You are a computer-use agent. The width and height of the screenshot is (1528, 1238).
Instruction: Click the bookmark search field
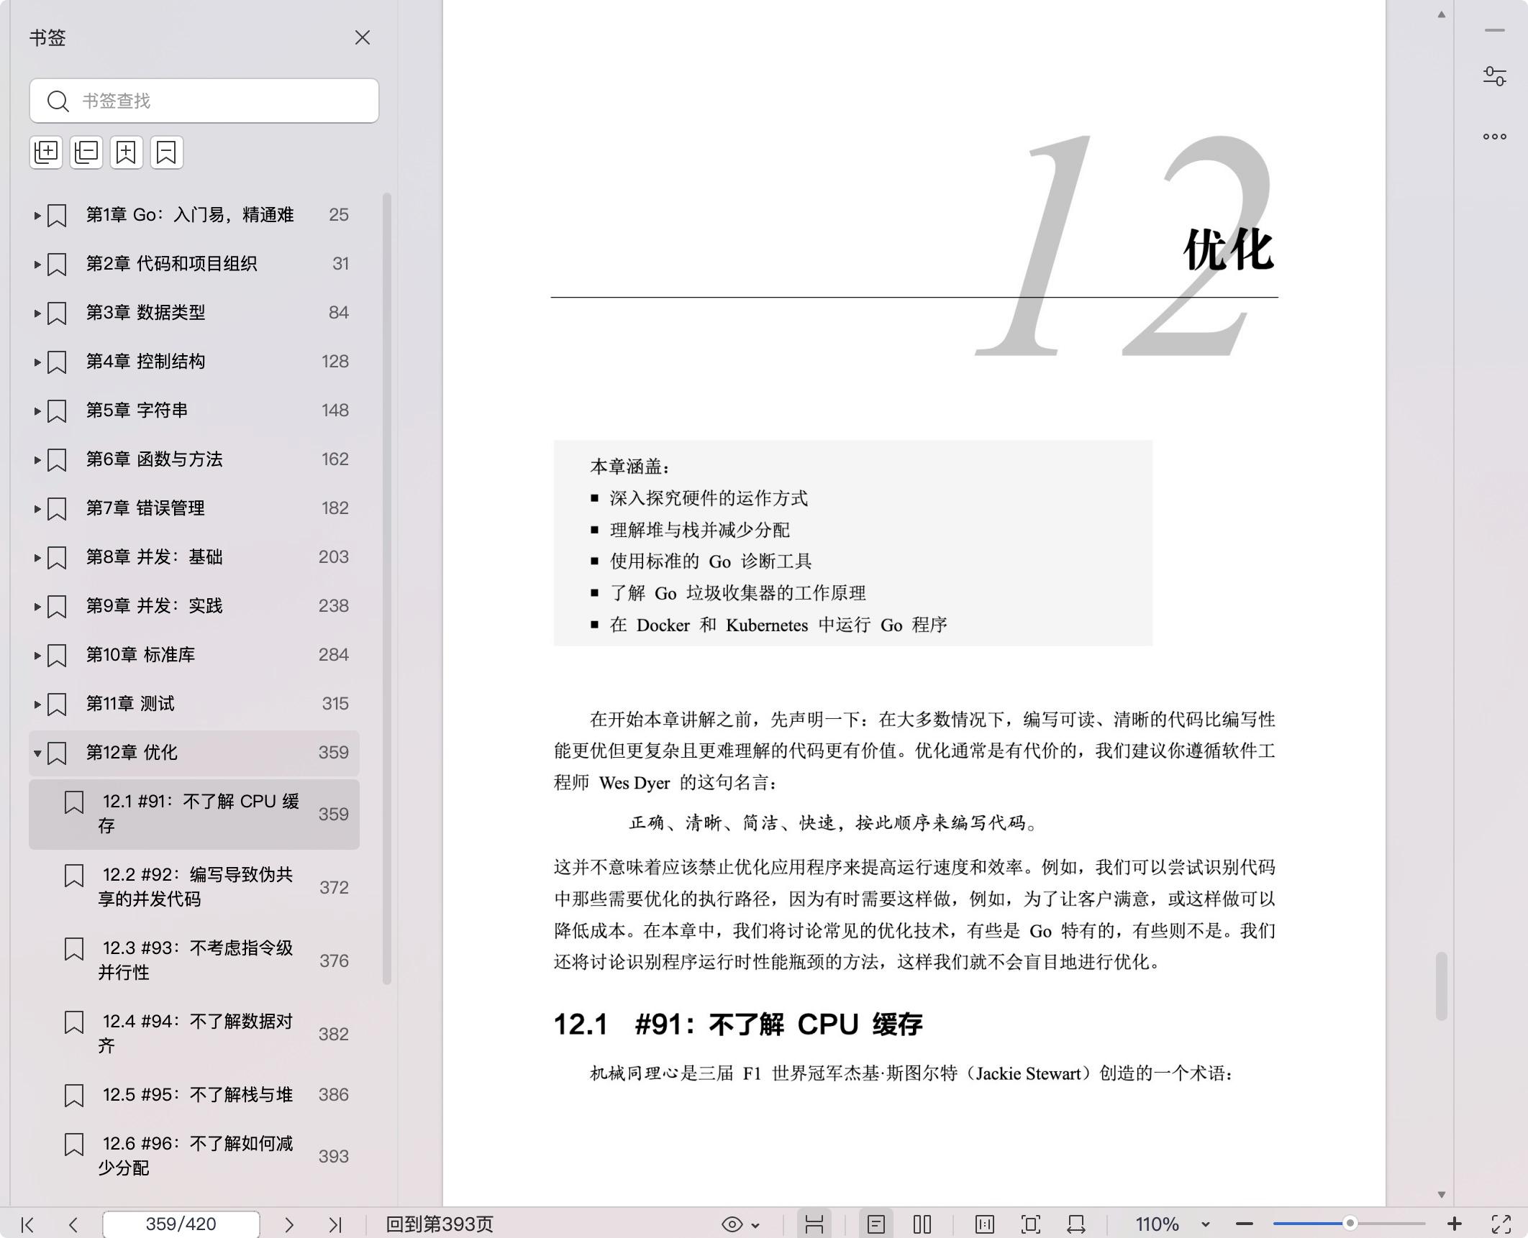tap(204, 101)
